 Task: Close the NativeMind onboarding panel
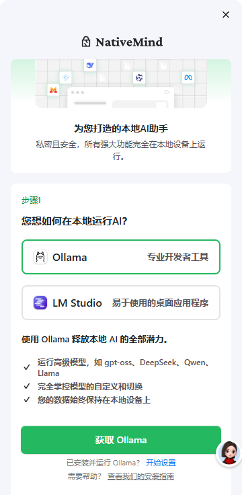[226, 15]
